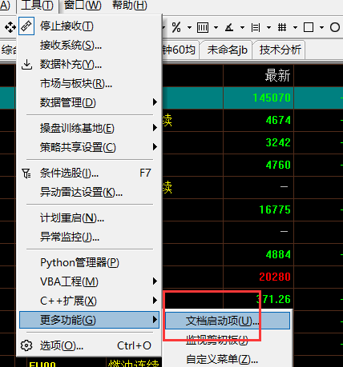343x367 pixels.
Task: Select the rectangle shape tool
Action: tap(309, 27)
